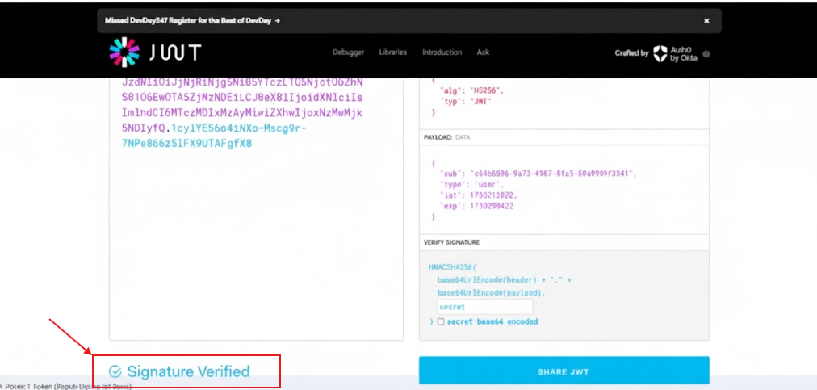Click the Signature Verified status text

[x=188, y=371]
